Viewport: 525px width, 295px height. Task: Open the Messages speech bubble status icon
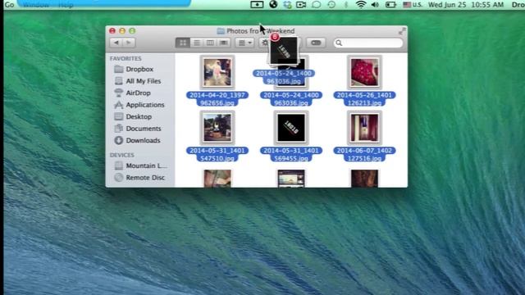(316, 5)
